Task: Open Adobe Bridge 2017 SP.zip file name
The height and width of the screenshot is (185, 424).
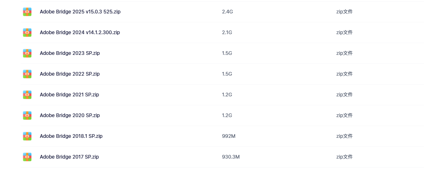Action: pos(69,157)
